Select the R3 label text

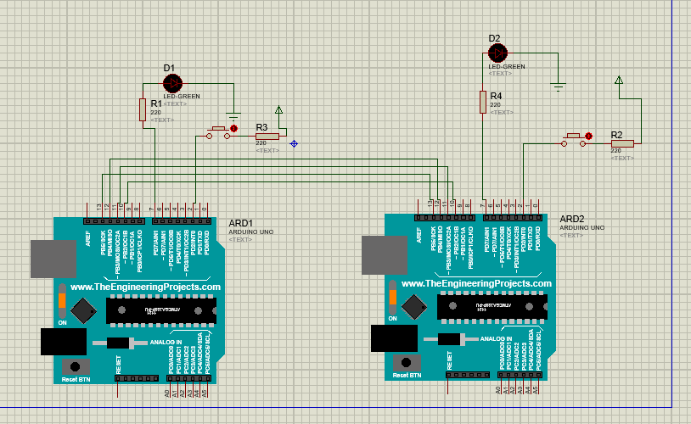(261, 128)
